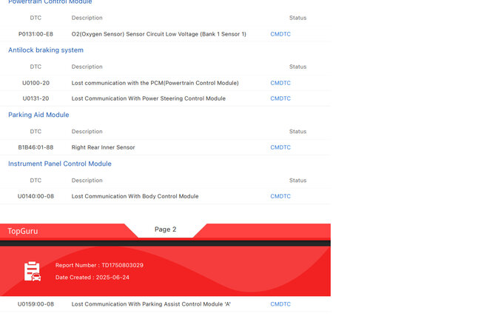481x316 pixels.
Task: Open CMDTC status for U0100-20
Action: (280, 83)
